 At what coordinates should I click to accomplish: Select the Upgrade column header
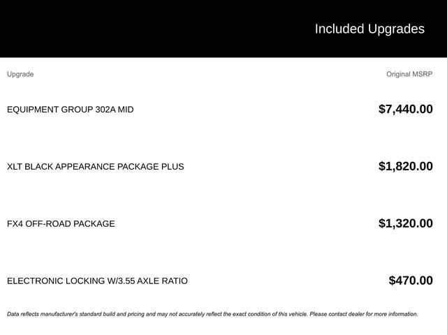(20, 74)
